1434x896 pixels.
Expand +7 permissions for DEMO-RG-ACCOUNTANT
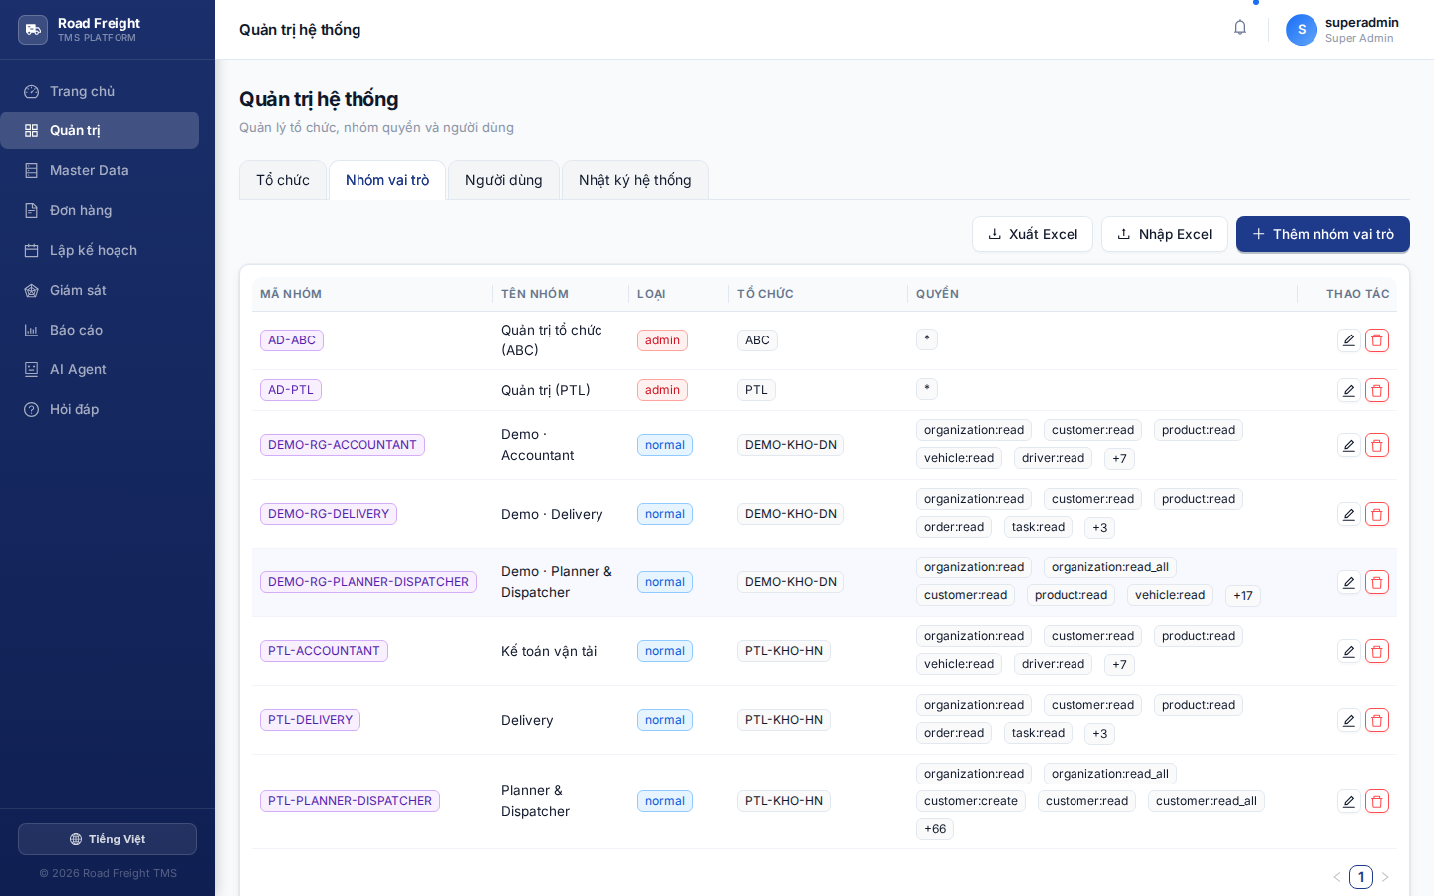tap(1120, 458)
